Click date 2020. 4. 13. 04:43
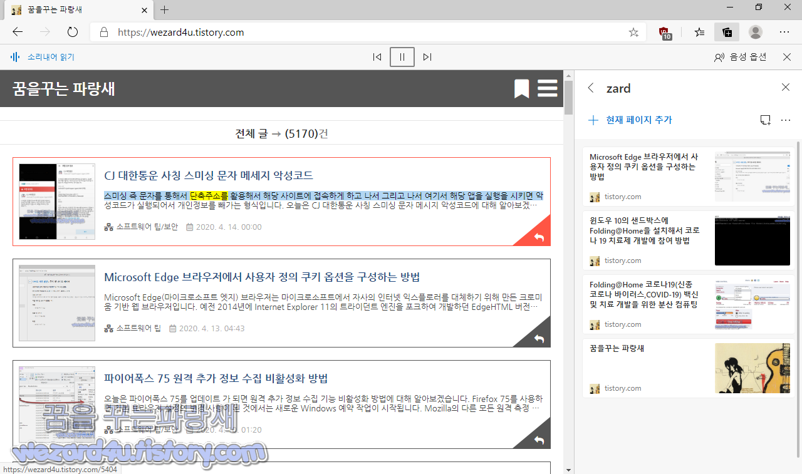The height and width of the screenshot is (474, 802). click(212, 328)
